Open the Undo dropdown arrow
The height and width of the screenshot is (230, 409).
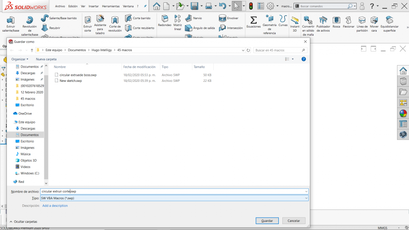coord(229,6)
